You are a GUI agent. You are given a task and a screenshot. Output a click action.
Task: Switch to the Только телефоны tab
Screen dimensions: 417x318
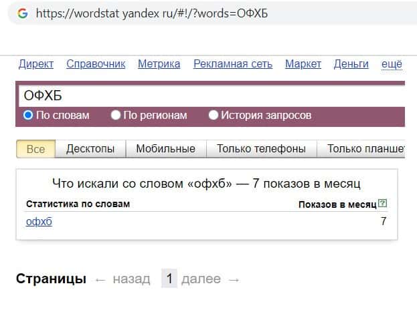pos(262,149)
